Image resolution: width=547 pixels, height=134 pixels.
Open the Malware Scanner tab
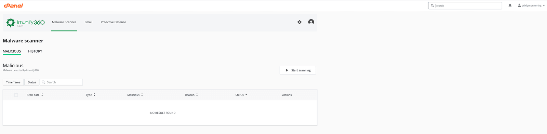64,22
